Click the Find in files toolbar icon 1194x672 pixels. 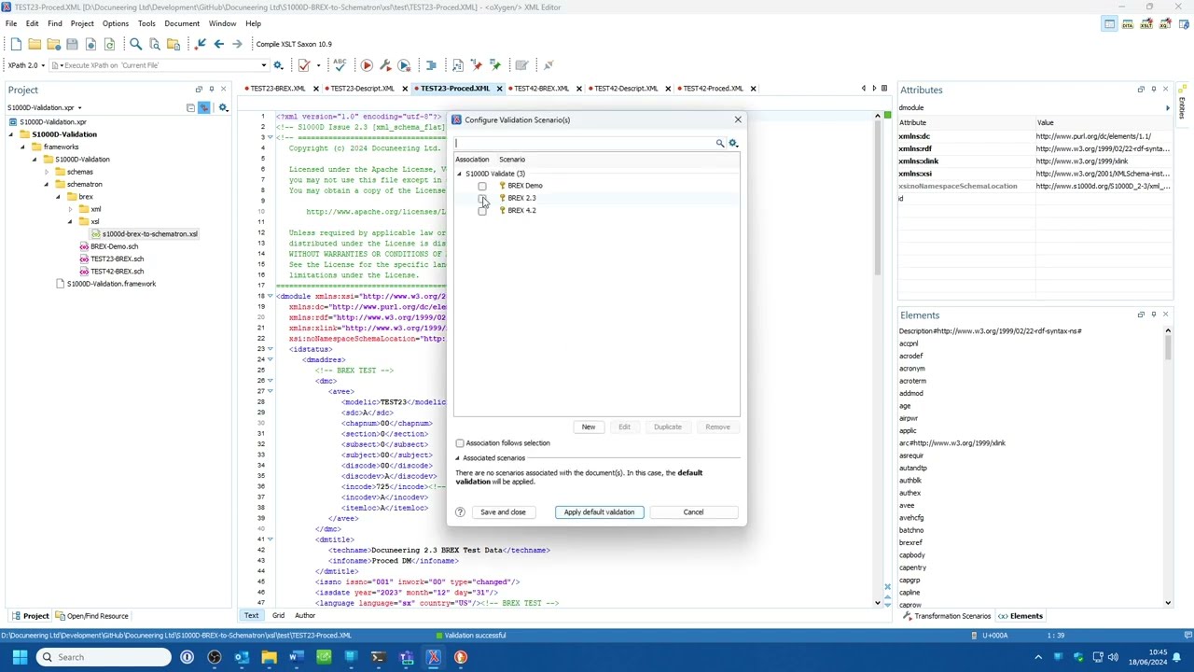click(x=154, y=44)
